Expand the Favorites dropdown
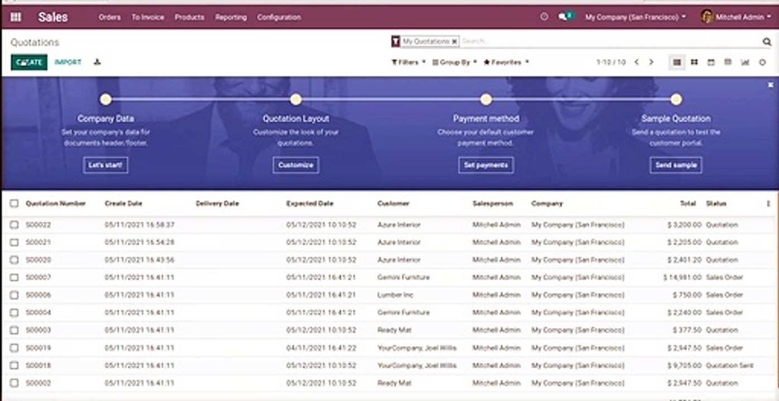 (506, 62)
